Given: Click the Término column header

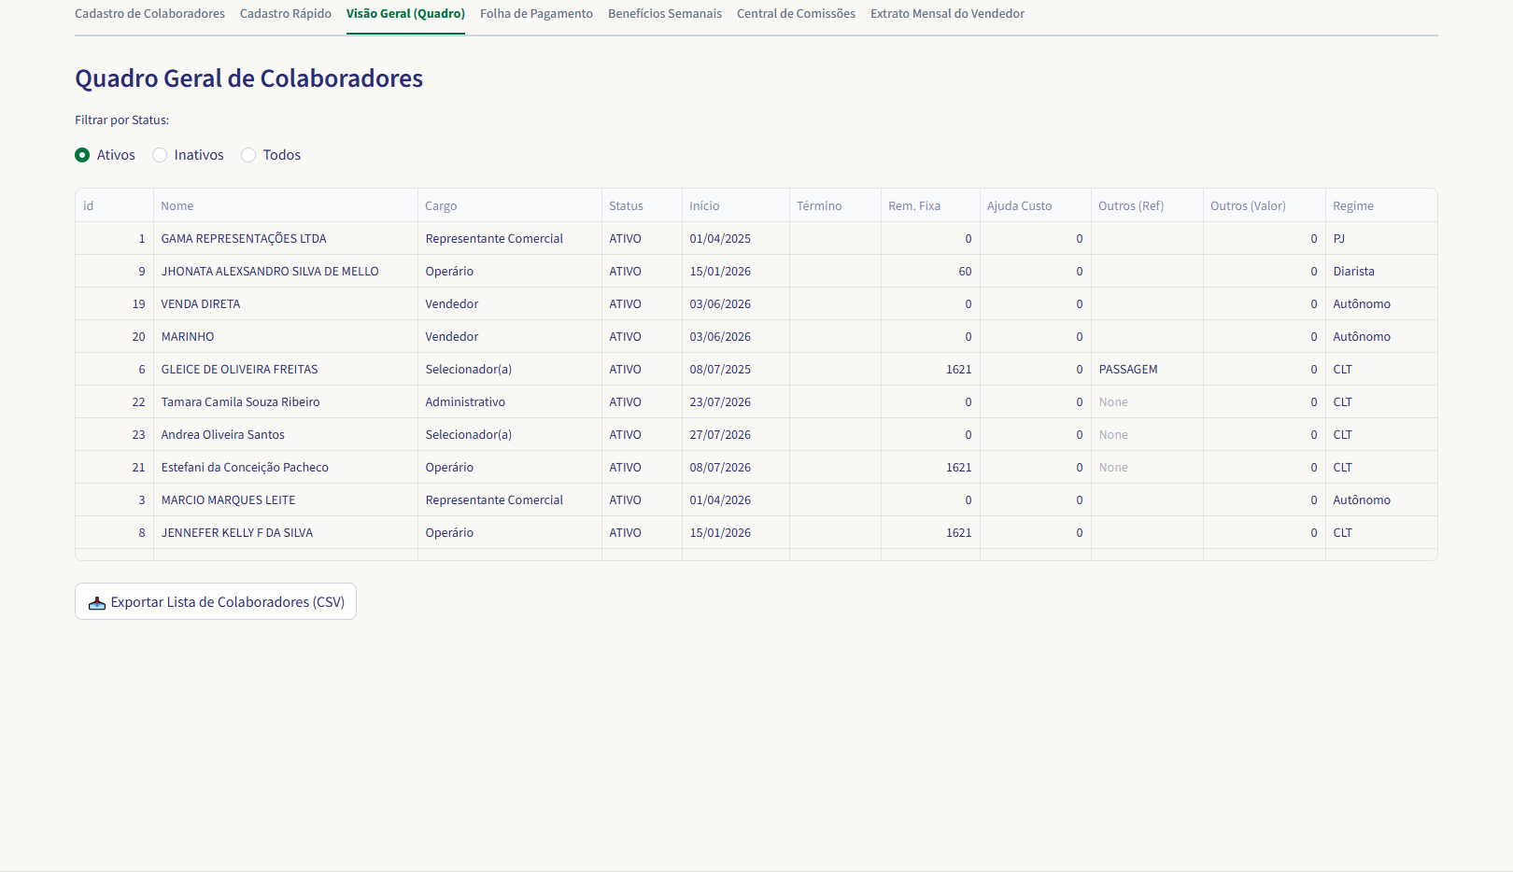Looking at the screenshot, I should [x=836, y=205].
